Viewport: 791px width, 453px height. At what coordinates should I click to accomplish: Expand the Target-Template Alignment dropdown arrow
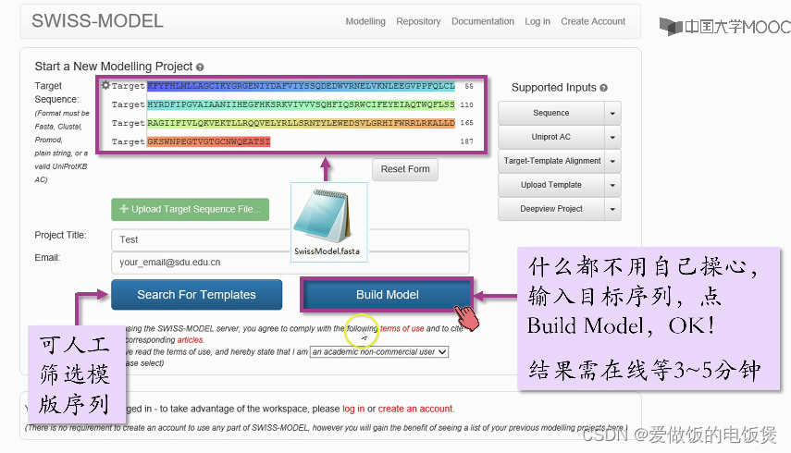coord(612,161)
